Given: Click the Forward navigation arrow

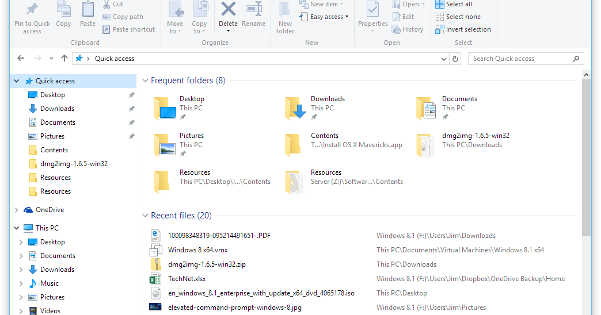Looking at the screenshot, I should [37, 59].
